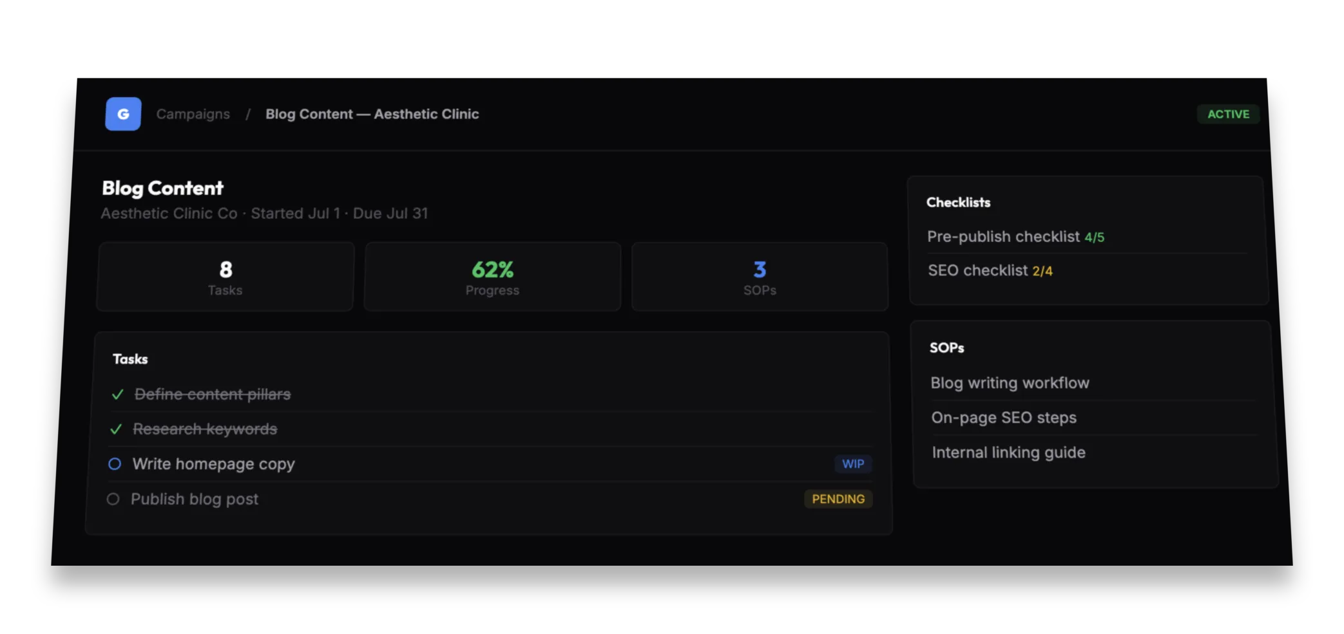Screen dimensions: 1344x634
Task: Select the Blog Content — Aesthetic Clinic breadcrumb
Action: click(372, 114)
